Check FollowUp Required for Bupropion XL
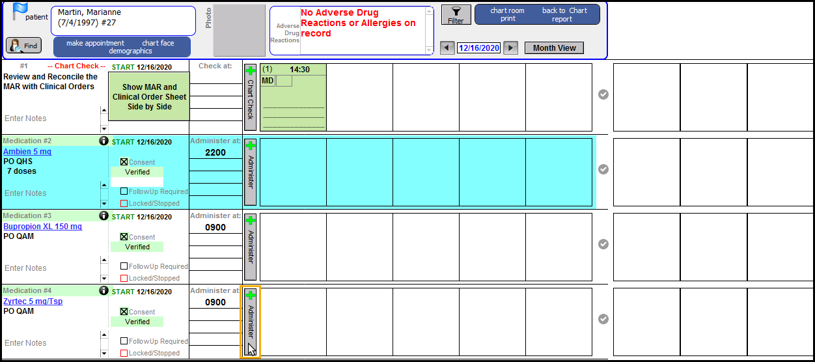The height and width of the screenshot is (362, 815). pos(124,266)
